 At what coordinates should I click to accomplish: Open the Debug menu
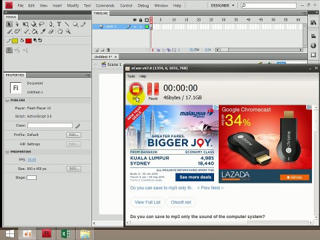click(x=143, y=5)
